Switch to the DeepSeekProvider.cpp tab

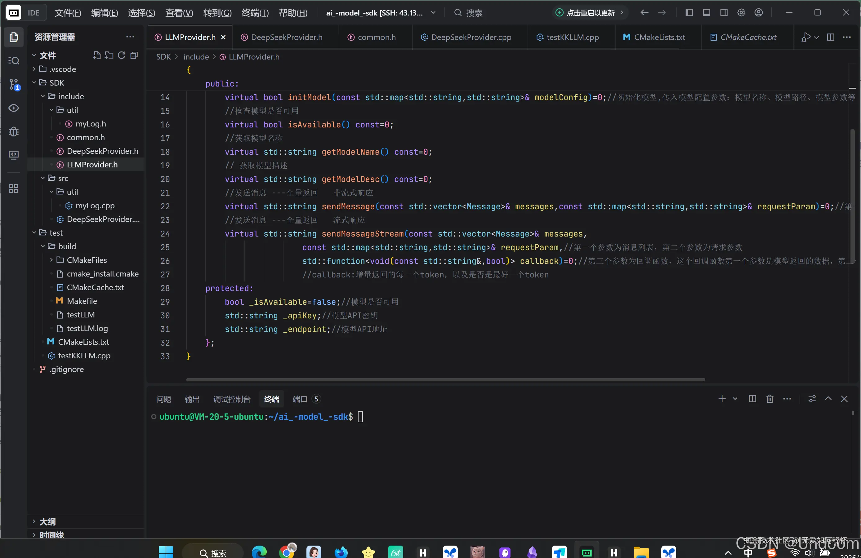click(470, 37)
